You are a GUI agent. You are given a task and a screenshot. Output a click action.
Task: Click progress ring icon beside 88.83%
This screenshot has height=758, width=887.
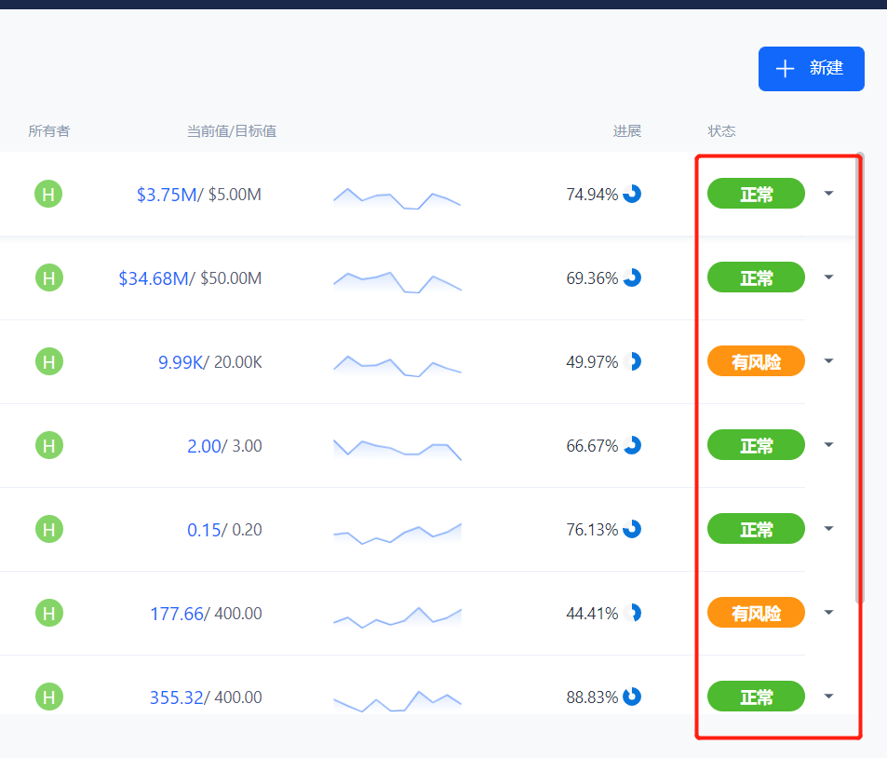632,697
